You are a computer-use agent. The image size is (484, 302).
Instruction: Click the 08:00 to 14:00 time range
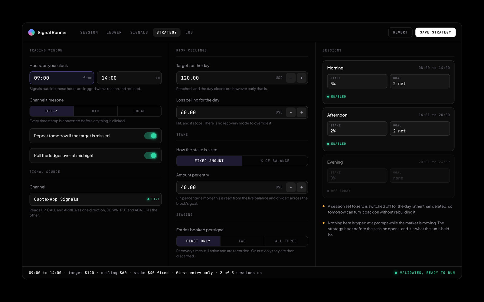tap(434, 68)
